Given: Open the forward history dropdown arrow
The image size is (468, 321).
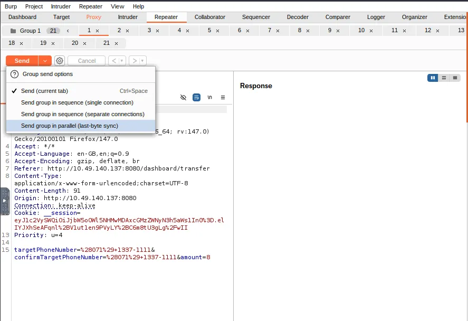Looking at the screenshot, I should pyautogui.click(x=142, y=61).
